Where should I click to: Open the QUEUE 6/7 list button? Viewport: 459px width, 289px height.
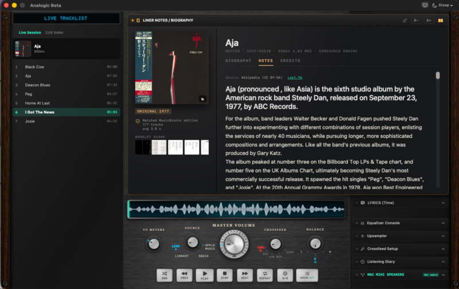tap(307, 275)
